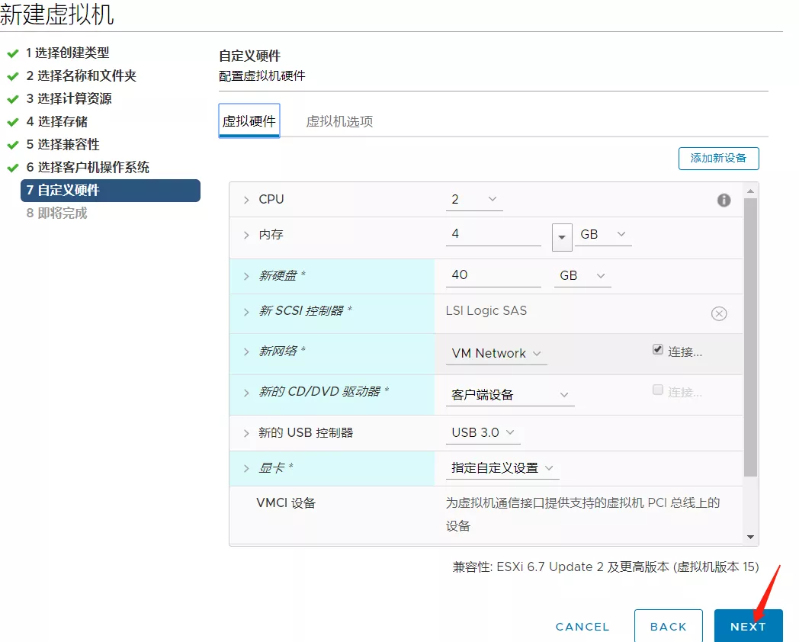The image size is (799, 642).
Task: Click the hardware list scrollbar thumb
Action: pos(750,335)
